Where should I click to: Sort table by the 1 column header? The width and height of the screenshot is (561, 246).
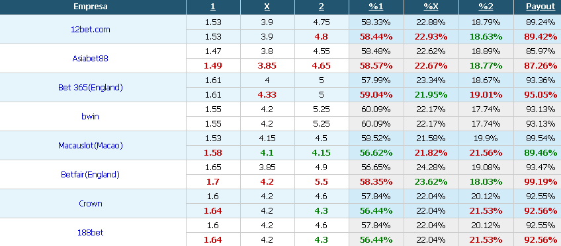[x=213, y=7]
